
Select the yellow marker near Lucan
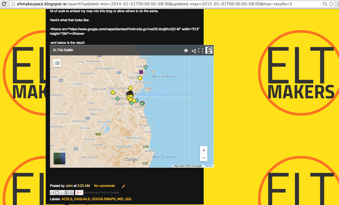113,92
